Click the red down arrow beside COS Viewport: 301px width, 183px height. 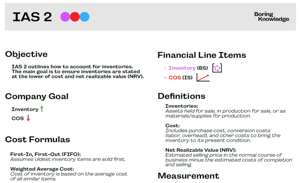click(28, 118)
